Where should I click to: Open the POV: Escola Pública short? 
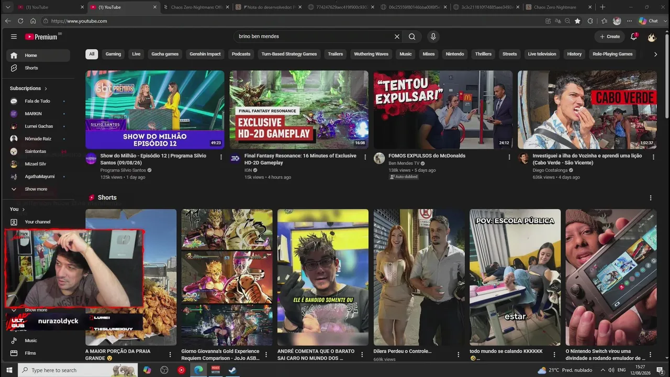515,278
